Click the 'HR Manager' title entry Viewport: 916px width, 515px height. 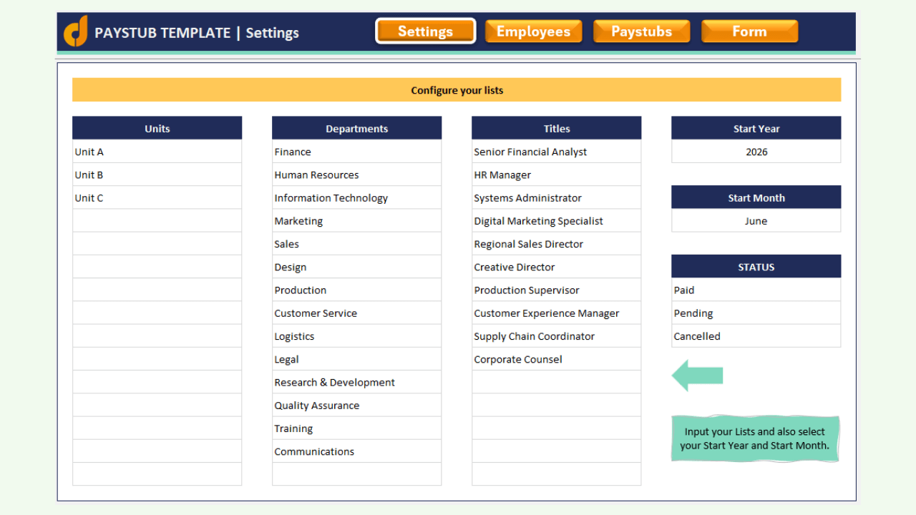coord(556,175)
